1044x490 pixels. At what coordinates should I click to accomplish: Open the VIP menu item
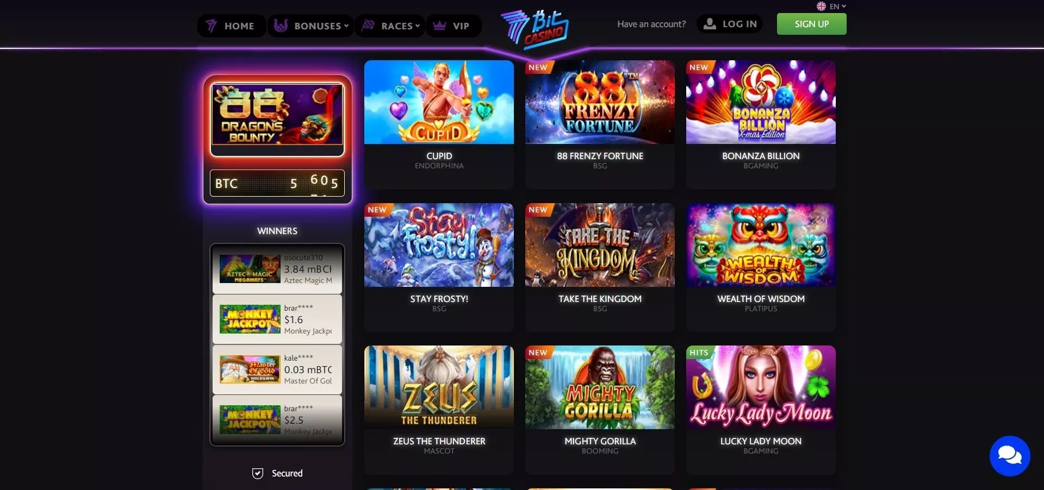tap(453, 26)
